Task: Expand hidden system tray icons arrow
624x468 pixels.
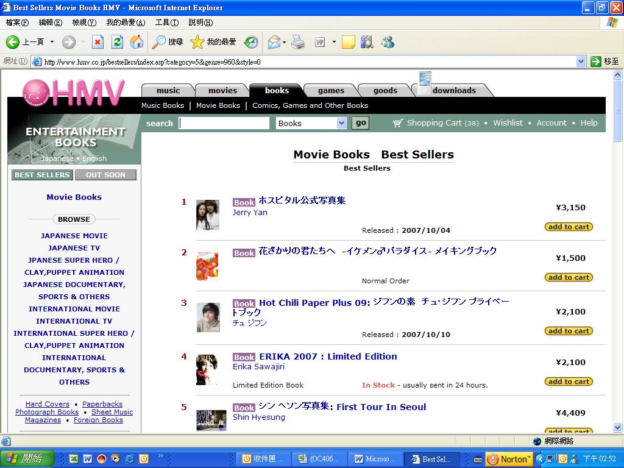Action: pos(540,459)
